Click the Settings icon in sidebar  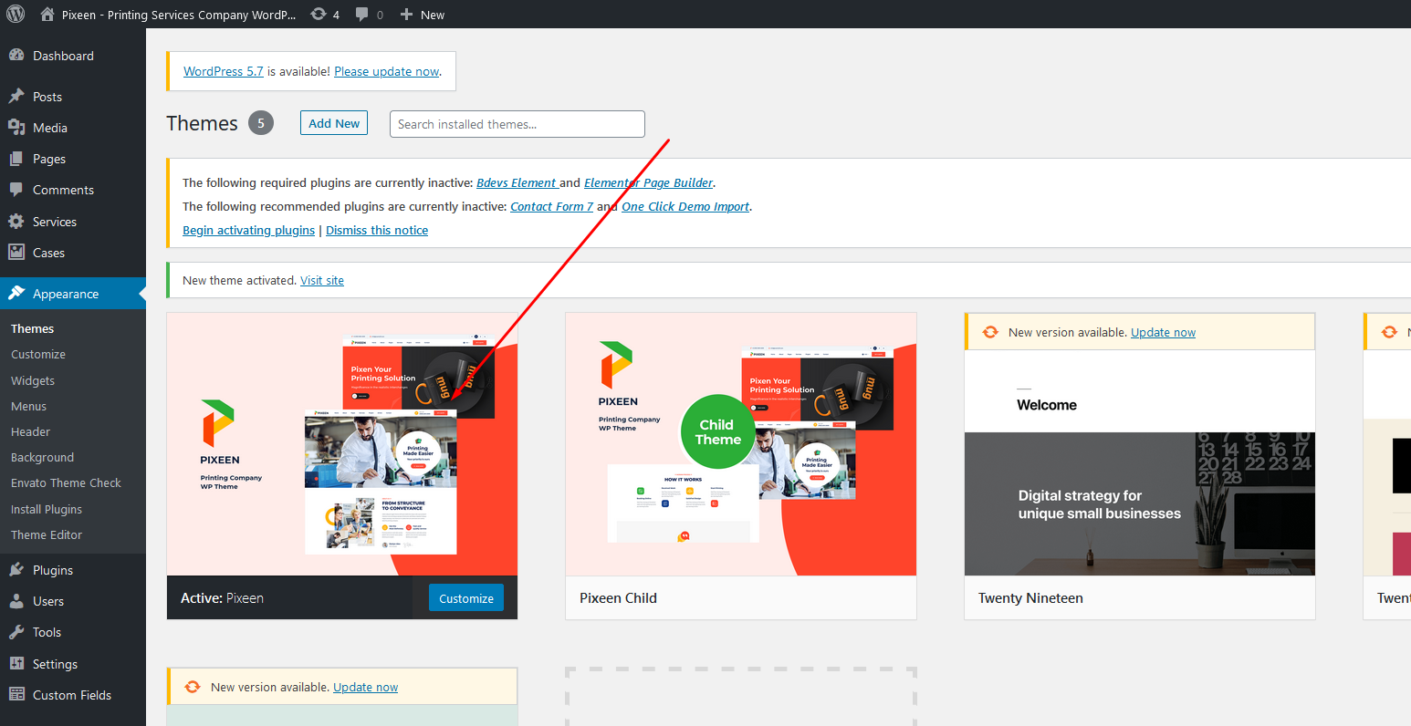(x=16, y=664)
